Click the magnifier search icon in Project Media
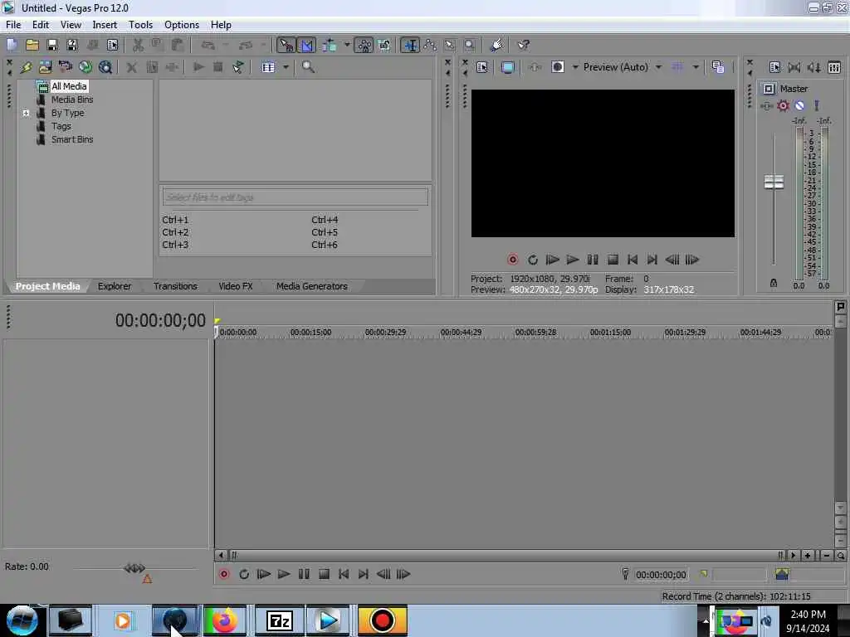 pos(308,67)
